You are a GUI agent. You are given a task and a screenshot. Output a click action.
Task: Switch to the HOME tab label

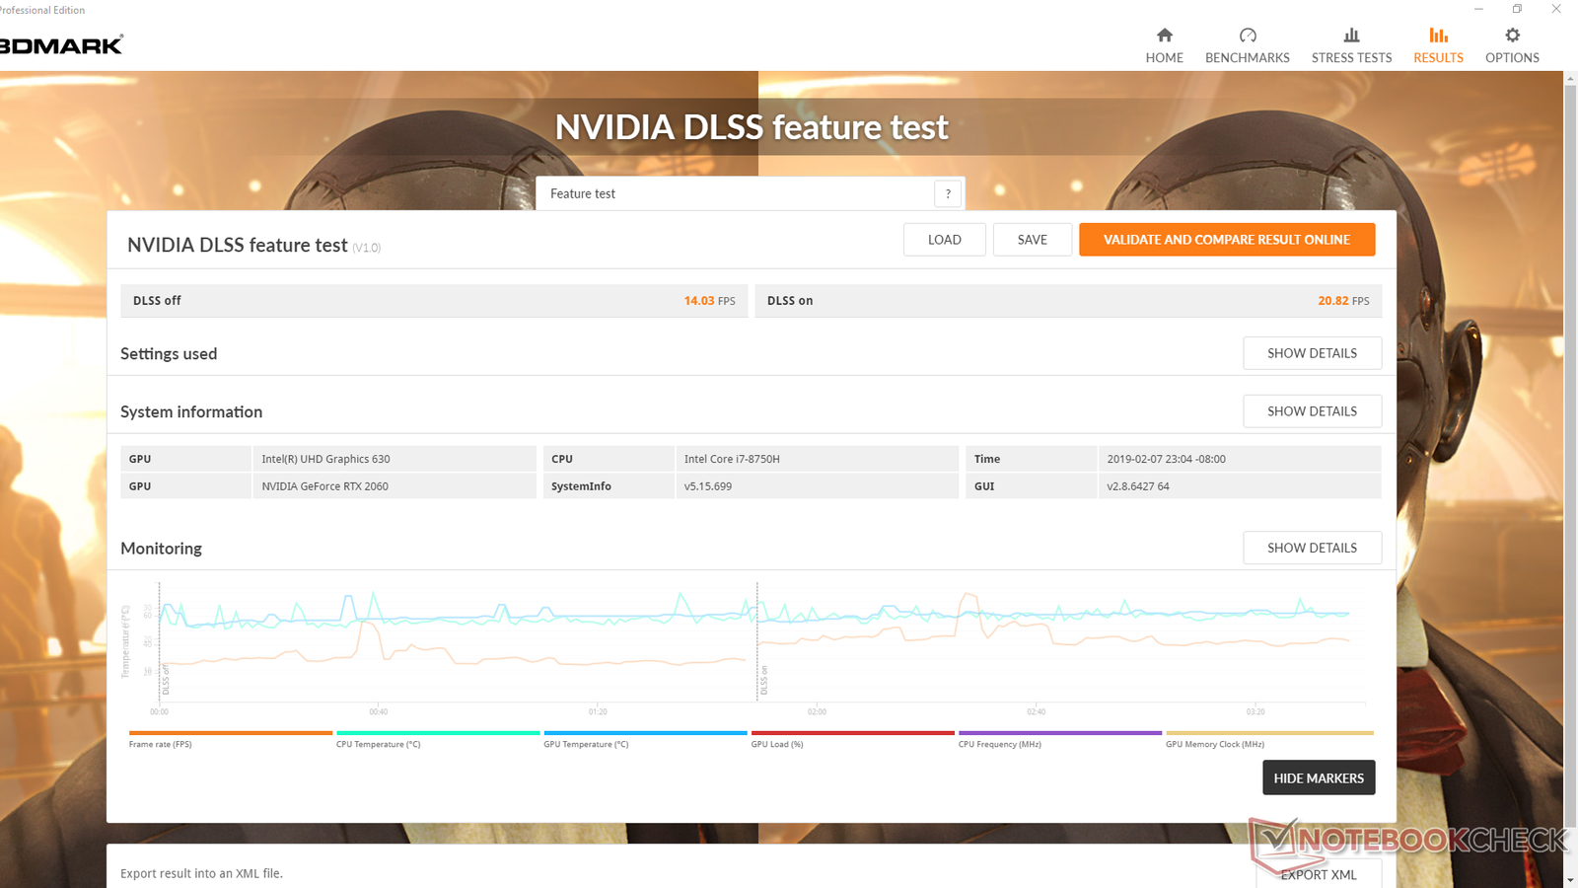tap(1165, 58)
